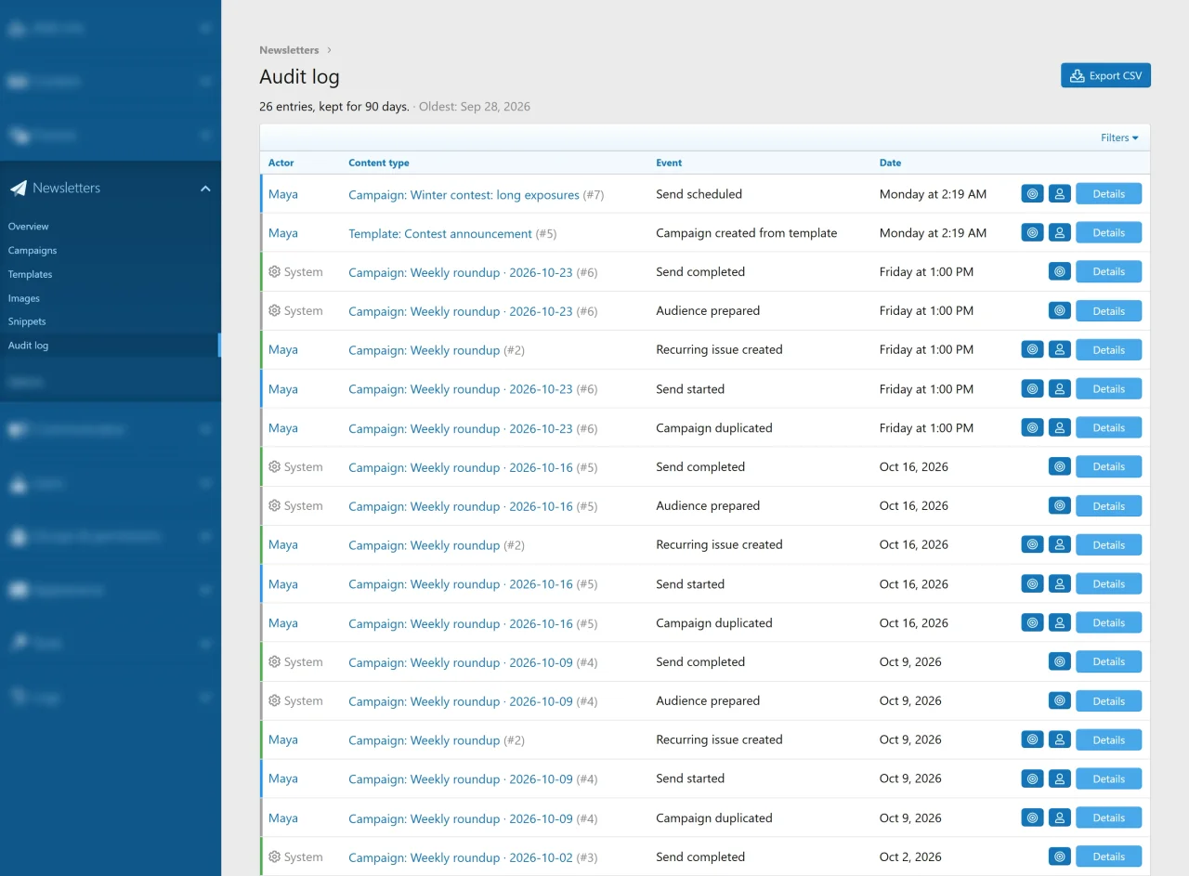Image resolution: width=1189 pixels, height=876 pixels.
Task: Click user icon on Oct 9 Campaign duplicated row
Action: [x=1060, y=818]
